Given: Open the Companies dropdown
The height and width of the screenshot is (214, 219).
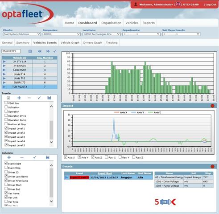Looking at the screenshot, I should pyautogui.click(x=62, y=34).
